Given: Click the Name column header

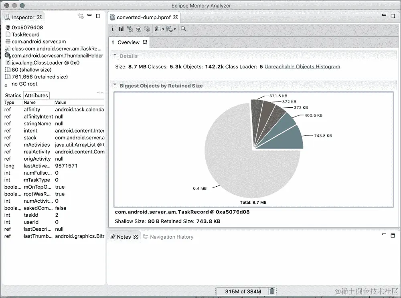Looking at the screenshot, I should pyautogui.click(x=38, y=102).
